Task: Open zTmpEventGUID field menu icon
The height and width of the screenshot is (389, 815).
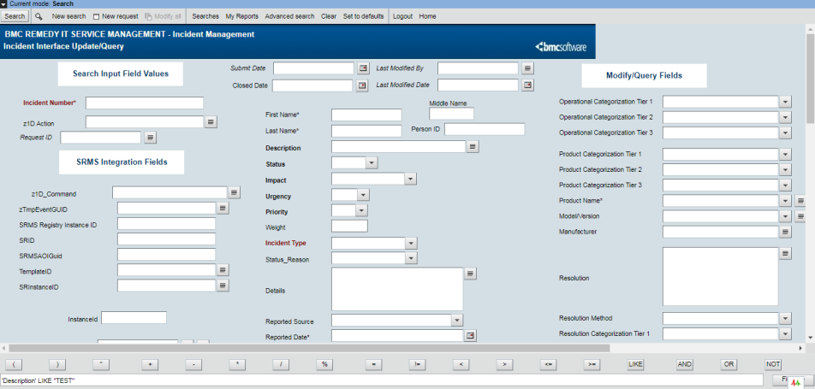Action: pos(223,208)
